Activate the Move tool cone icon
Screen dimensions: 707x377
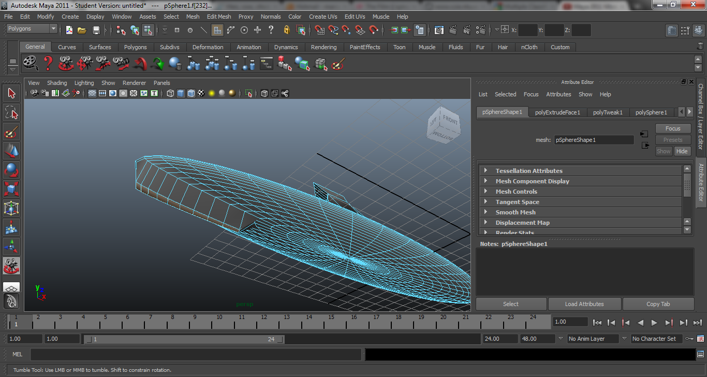coord(11,151)
